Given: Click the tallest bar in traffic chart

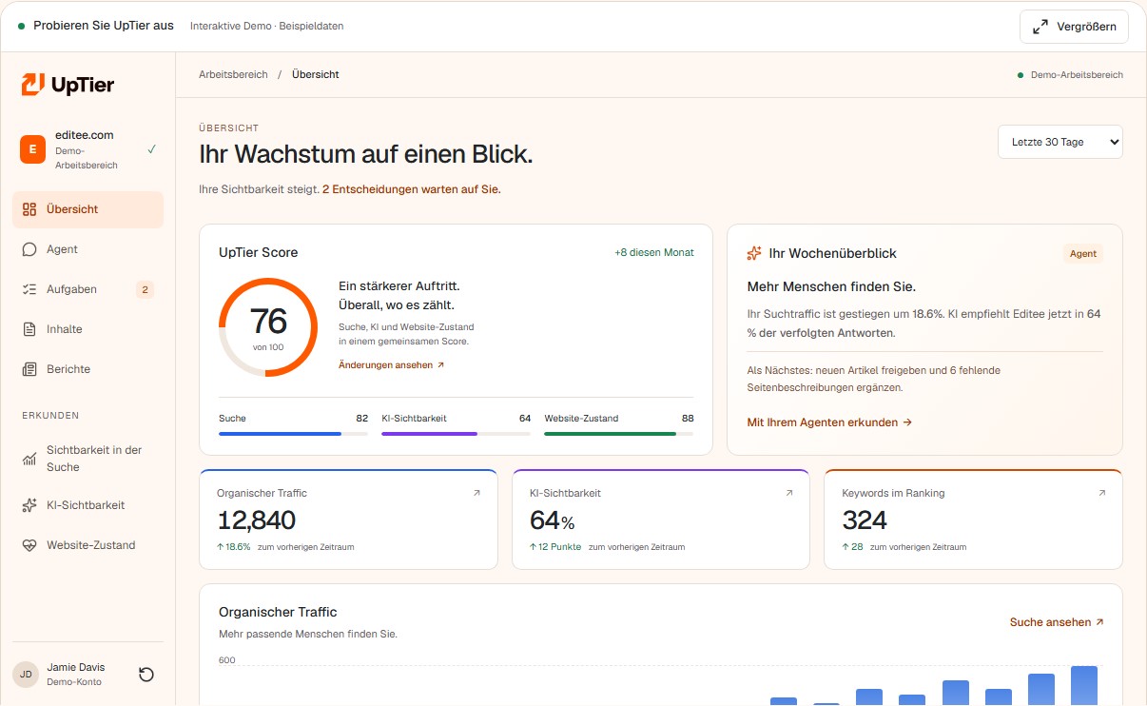Looking at the screenshot, I should tap(1084, 685).
